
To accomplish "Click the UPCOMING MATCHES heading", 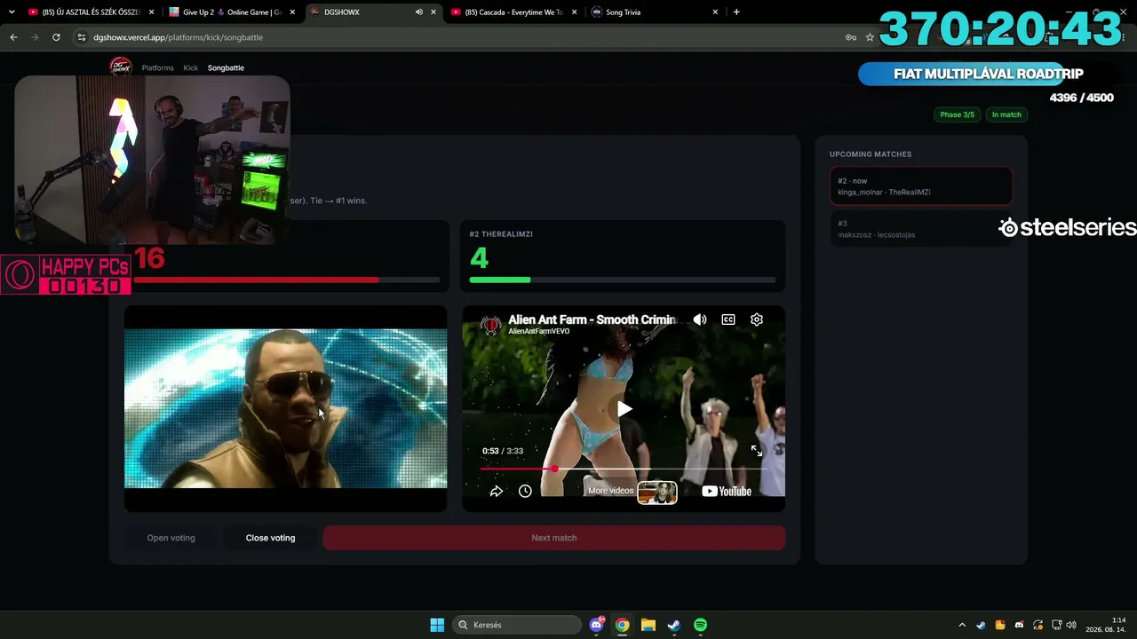I will (871, 154).
